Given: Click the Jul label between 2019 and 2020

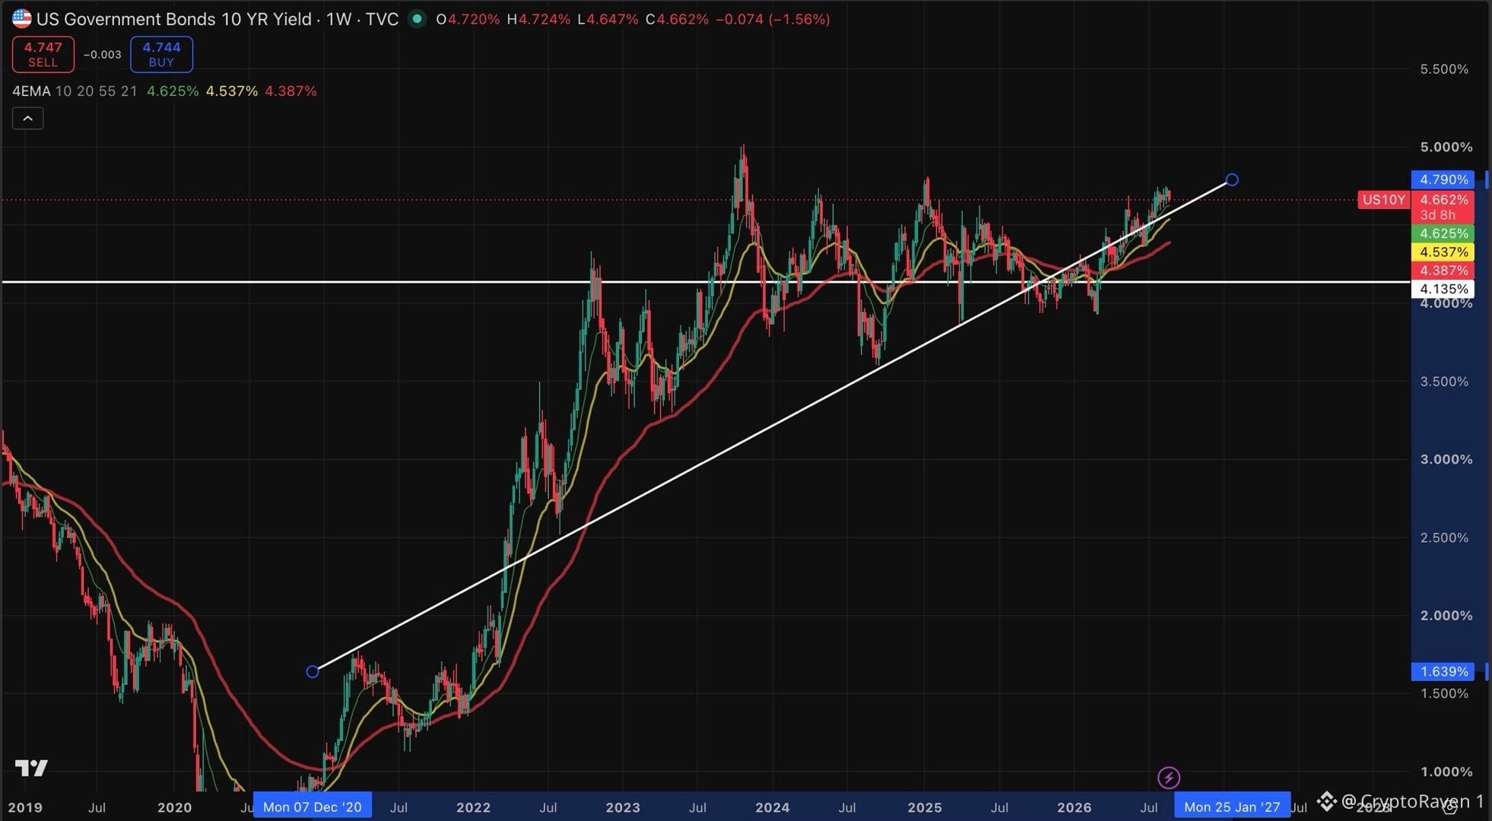Looking at the screenshot, I should 97,807.
